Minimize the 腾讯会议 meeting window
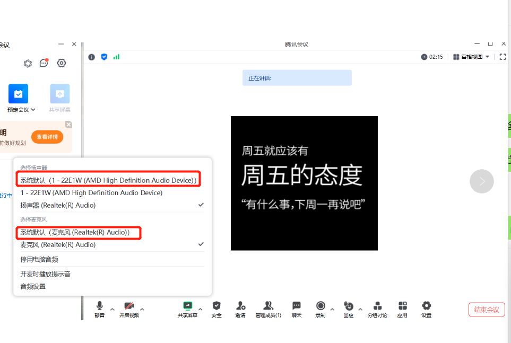The height and width of the screenshot is (343, 511). click(477, 43)
